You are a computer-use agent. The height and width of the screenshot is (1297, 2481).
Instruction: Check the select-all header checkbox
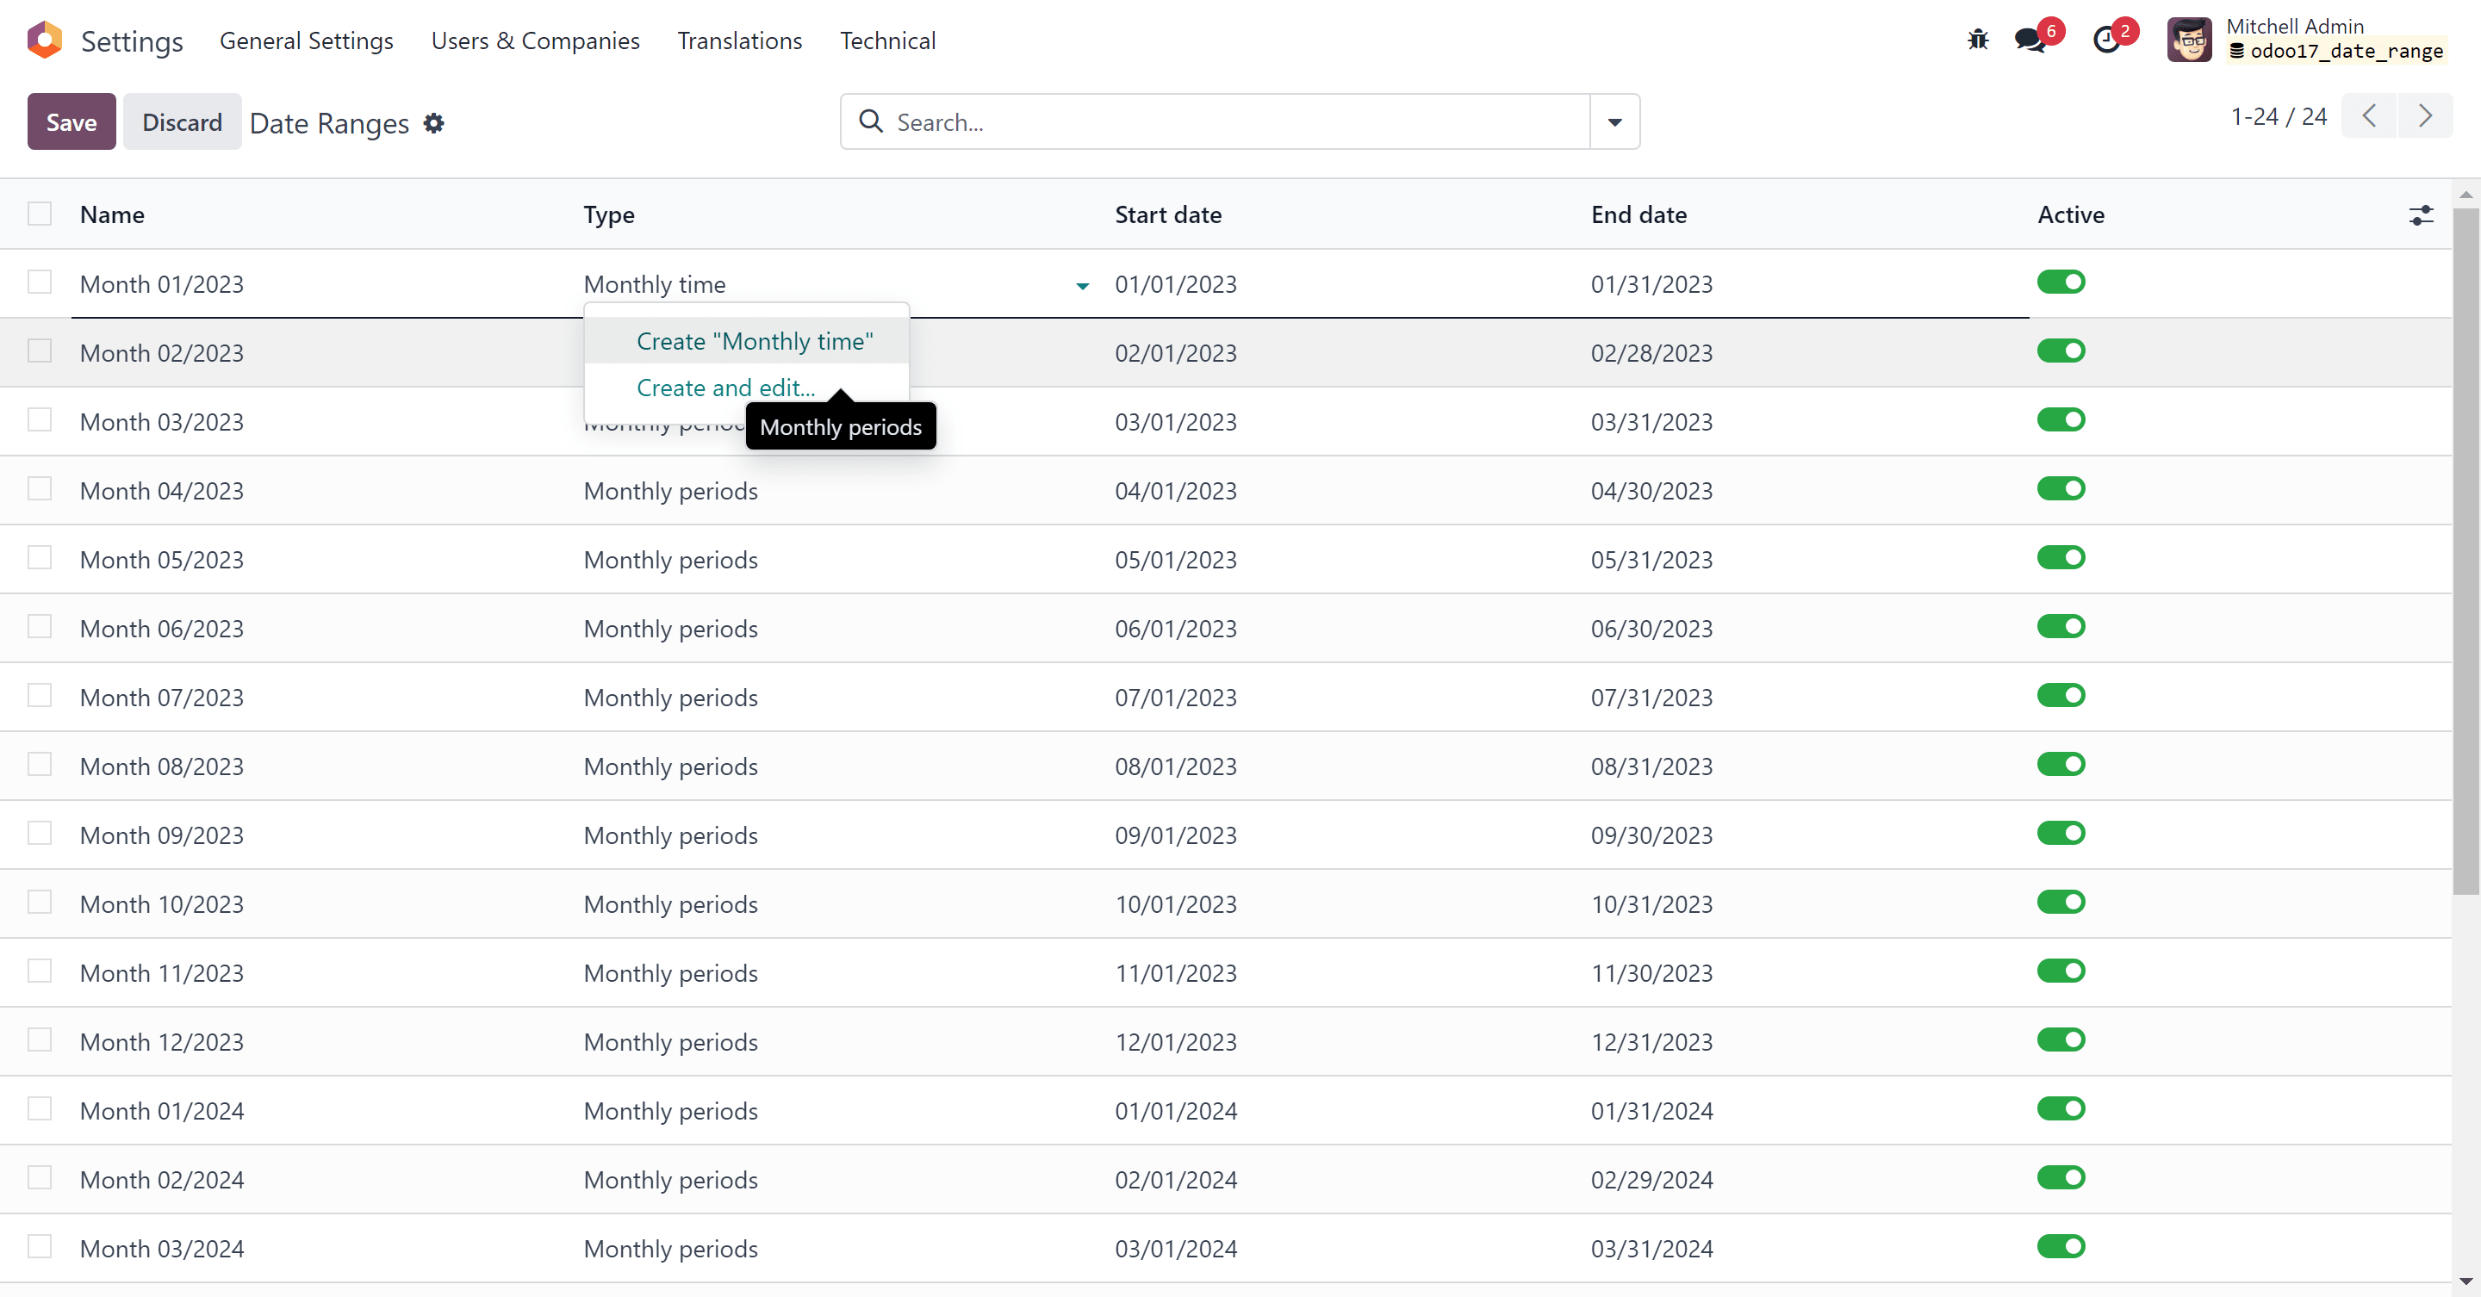pyautogui.click(x=40, y=214)
